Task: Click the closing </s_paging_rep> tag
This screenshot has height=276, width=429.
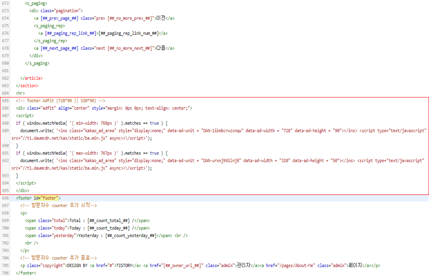Action: point(50,41)
